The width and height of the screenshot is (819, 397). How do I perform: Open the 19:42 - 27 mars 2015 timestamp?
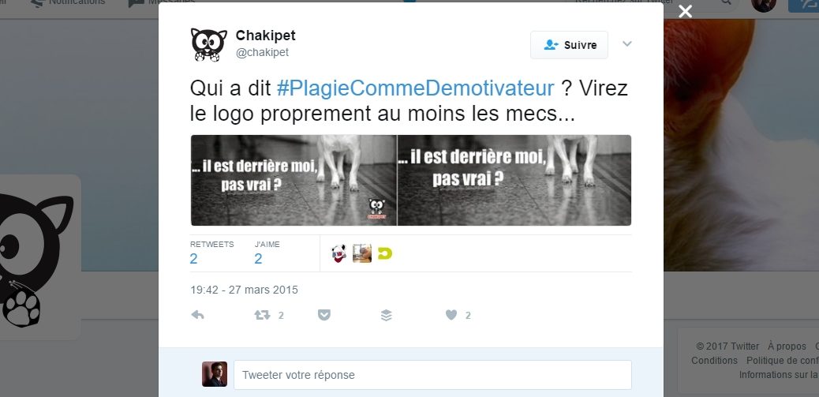point(244,290)
